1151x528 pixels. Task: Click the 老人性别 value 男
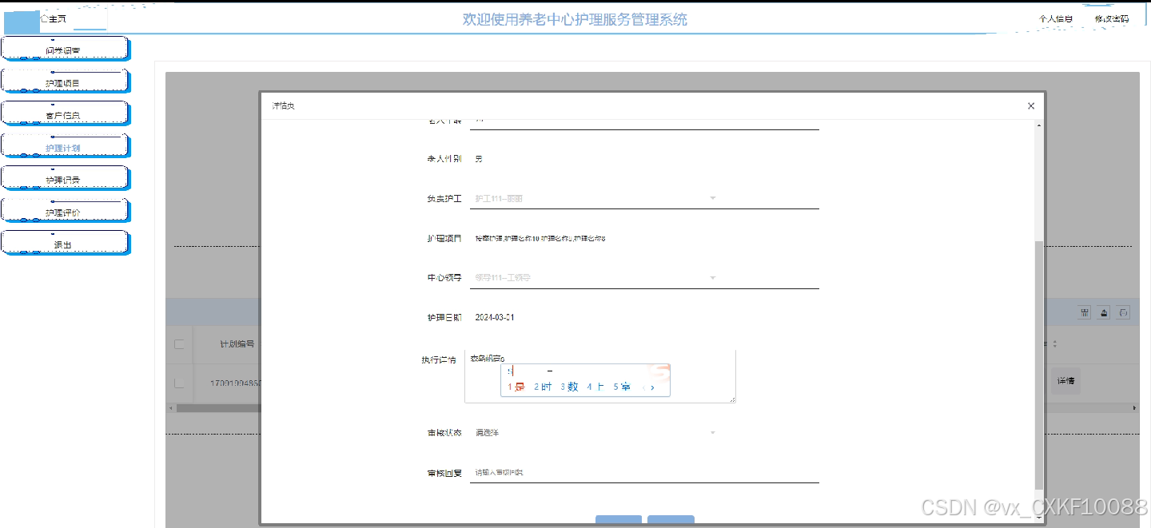point(479,159)
